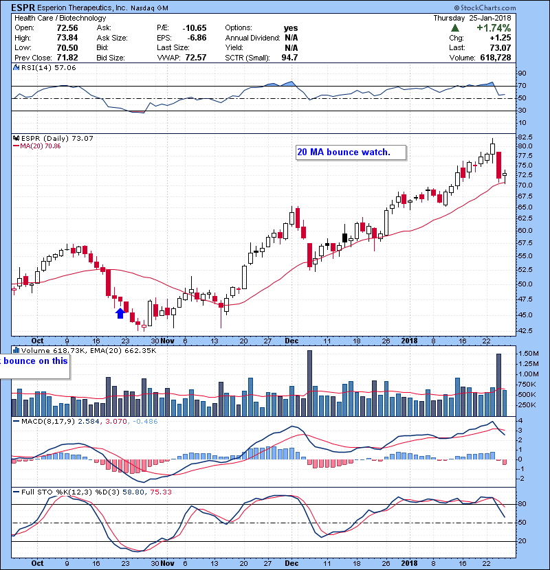Click the 2018 label on the price chart date axis
The image size is (550, 570).
(409, 341)
